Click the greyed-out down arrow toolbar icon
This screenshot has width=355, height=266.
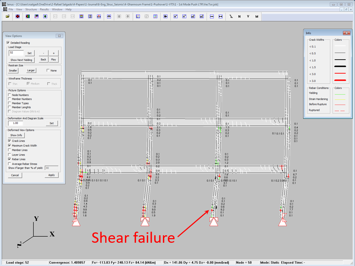(x=128, y=16)
